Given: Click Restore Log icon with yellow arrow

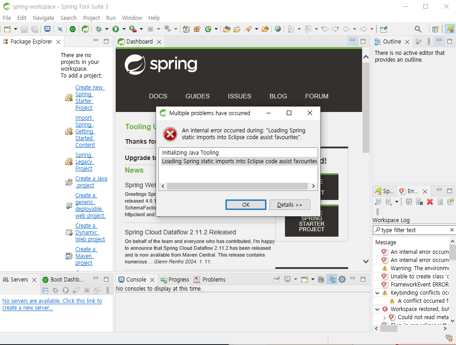Looking at the screenshot, I should point(451,201).
